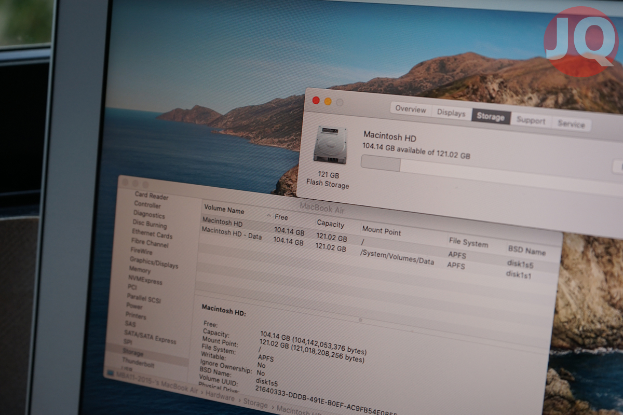The width and height of the screenshot is (623, 415).
Task: Minimize the About This Mac window
Action: tap(328, 101)
